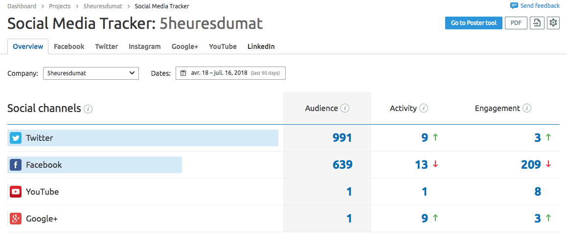Open the LinkedIn tab
567x245 pixels.
261,46
